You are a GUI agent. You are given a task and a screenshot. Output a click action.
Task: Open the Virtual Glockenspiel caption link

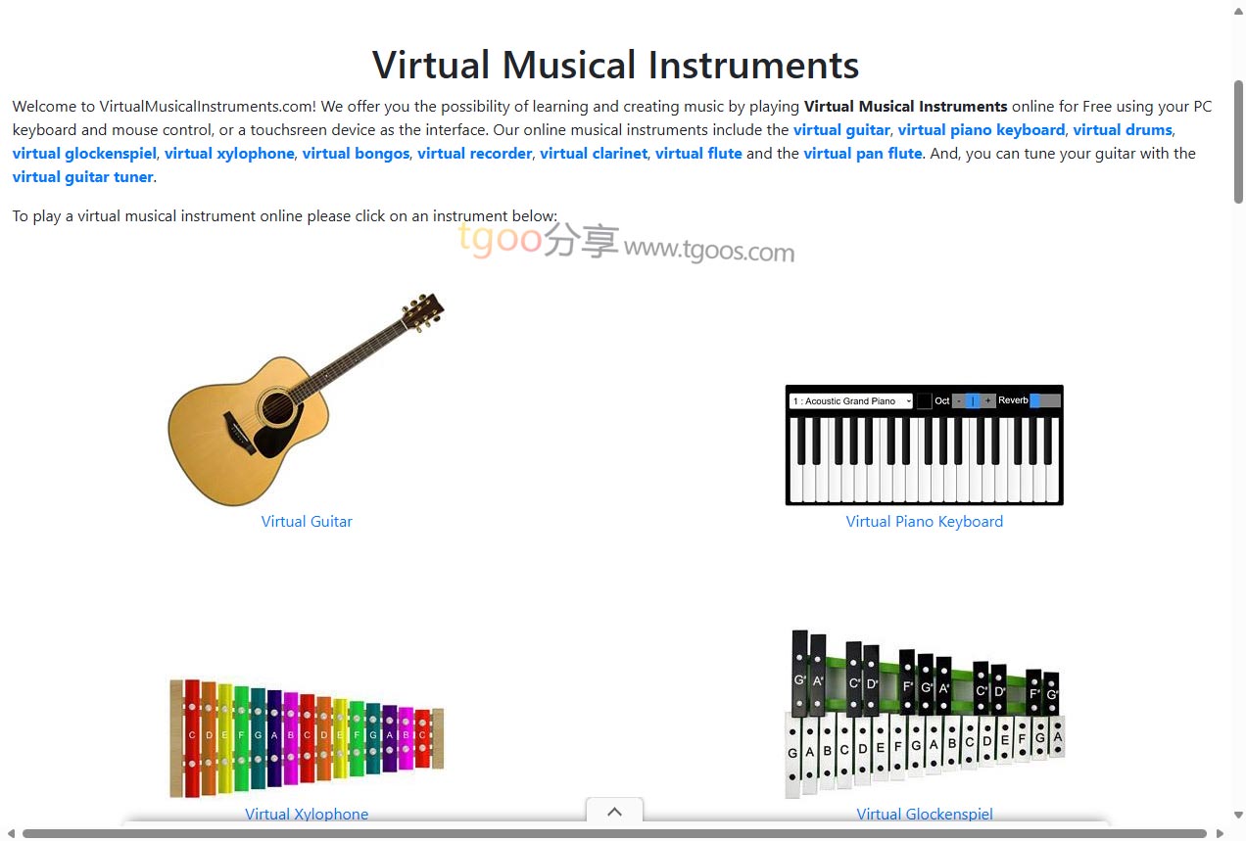coord(924,814)
